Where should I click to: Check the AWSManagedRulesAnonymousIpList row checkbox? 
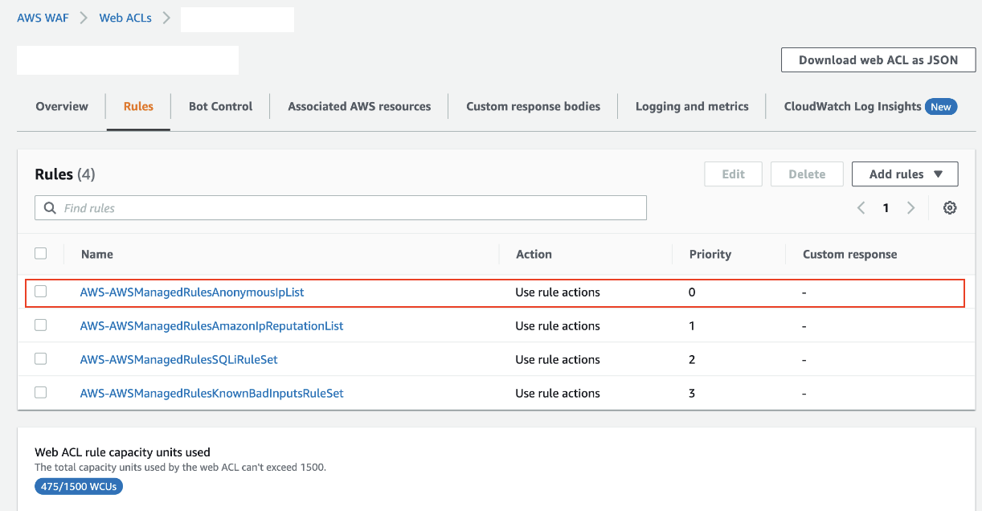(41, 292)
